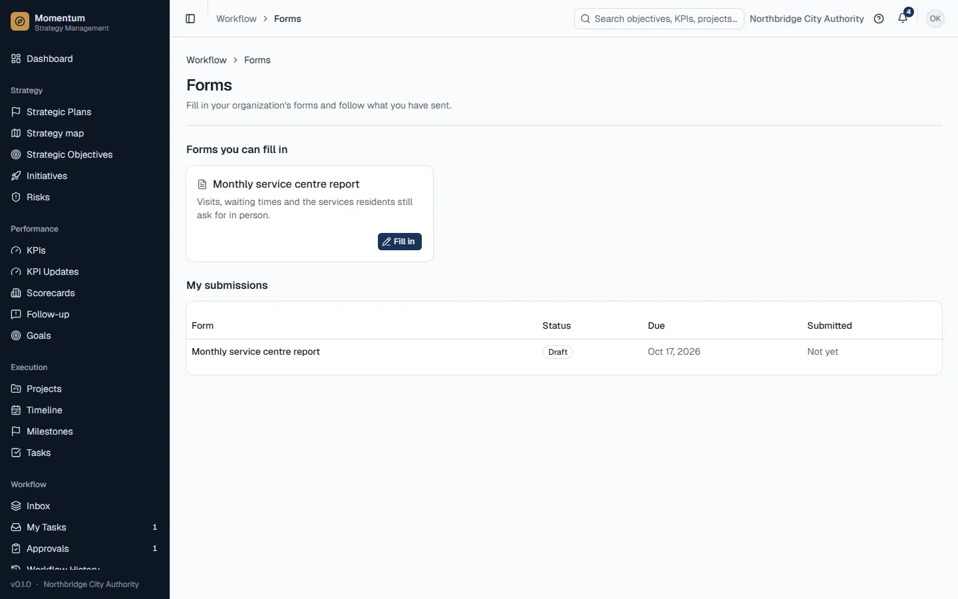Screen dimensions: 958x599
Task: Click the Status column header
Action: [556, 325]
